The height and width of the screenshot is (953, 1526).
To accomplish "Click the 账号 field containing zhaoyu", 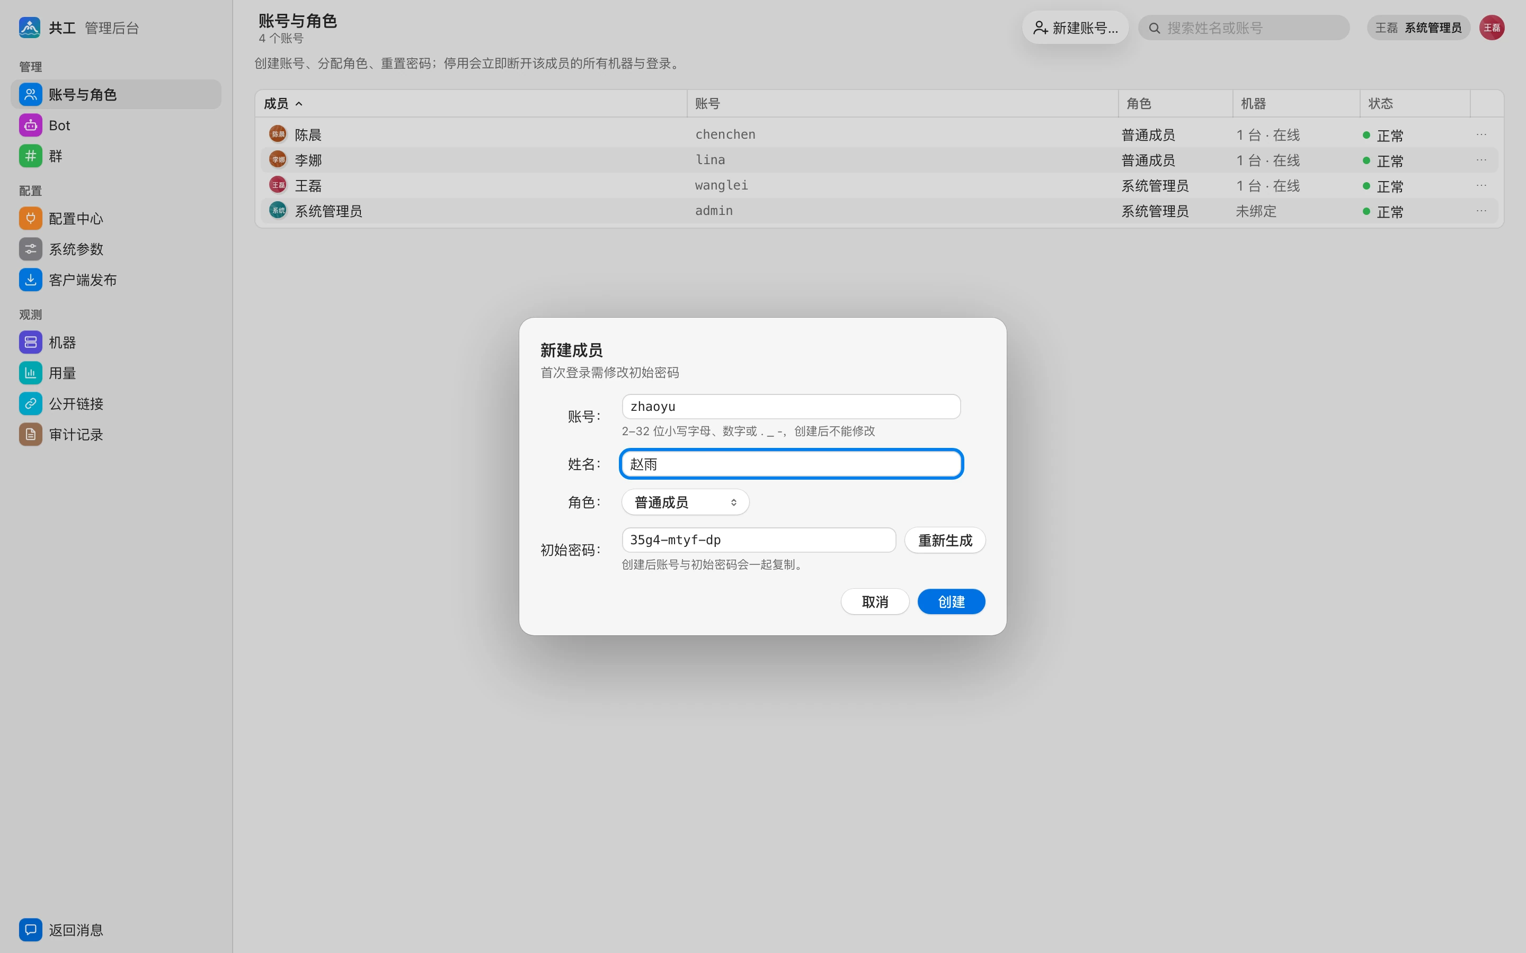I will coord(791,407).
